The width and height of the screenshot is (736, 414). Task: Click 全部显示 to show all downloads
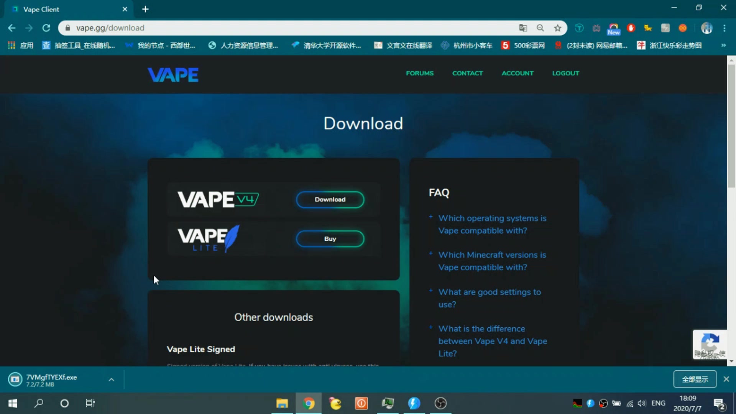tap(695, 379)
